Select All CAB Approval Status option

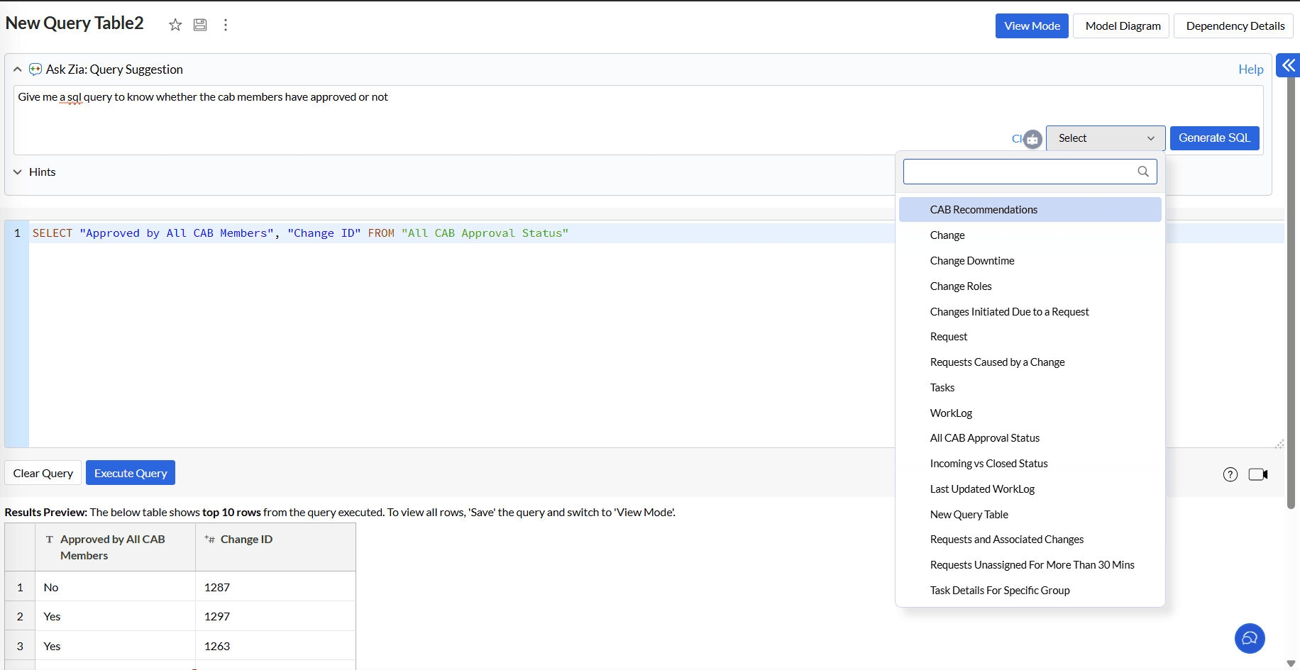click(x=984, y=438)
